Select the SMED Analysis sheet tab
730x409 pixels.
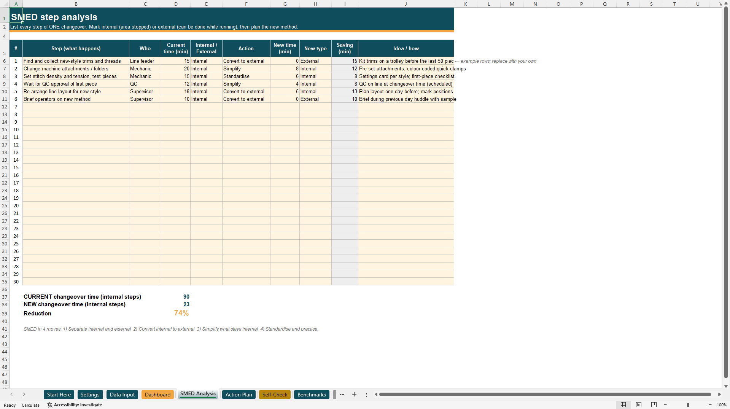pos(198,394)
